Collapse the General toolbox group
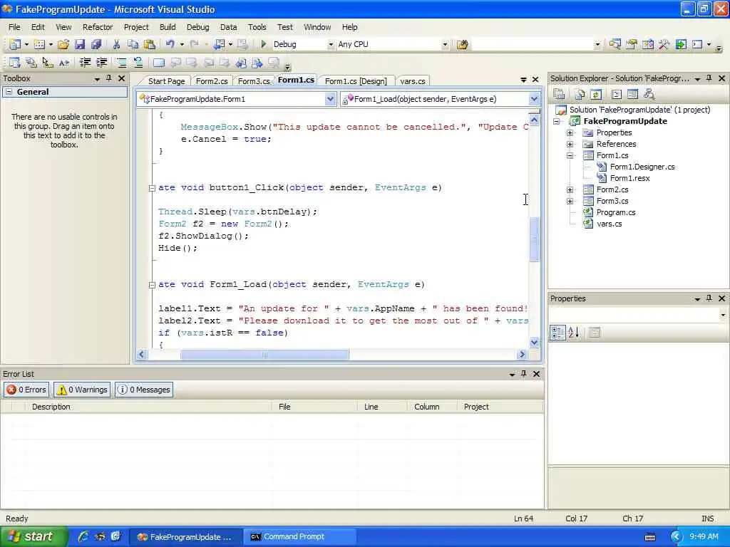The height and width of the screenshot is (547, 730). [x=9, y=92]
